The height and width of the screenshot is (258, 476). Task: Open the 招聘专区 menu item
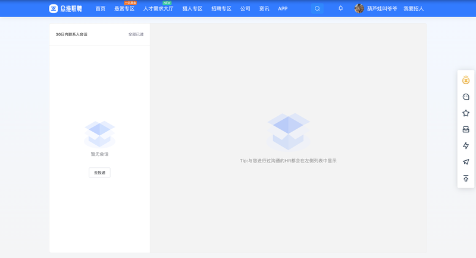(x=221, y=9)
